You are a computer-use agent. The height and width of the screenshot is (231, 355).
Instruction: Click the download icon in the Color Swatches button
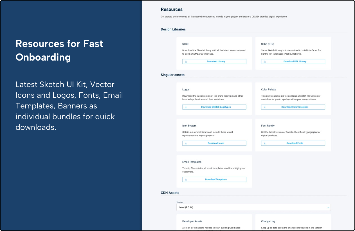(265, 107)
